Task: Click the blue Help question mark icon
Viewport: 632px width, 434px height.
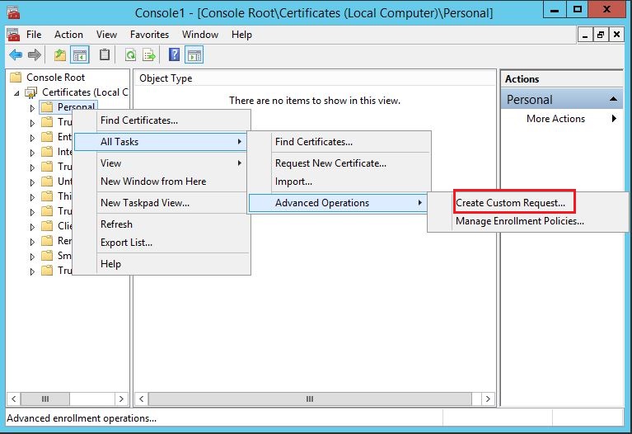Action: tap(174, 55)
